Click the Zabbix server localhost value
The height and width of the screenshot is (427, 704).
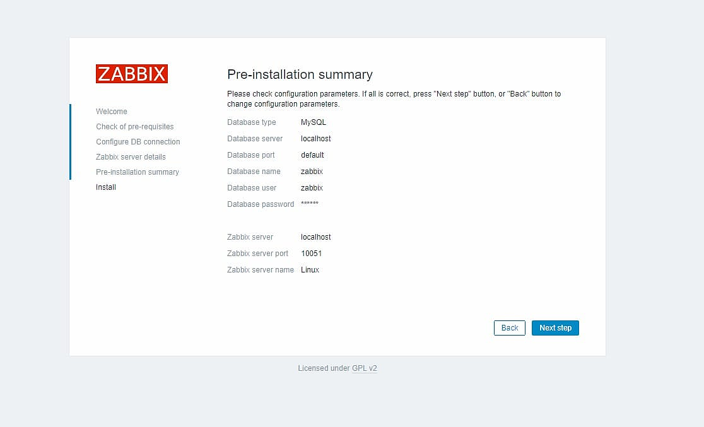point(315,237)
